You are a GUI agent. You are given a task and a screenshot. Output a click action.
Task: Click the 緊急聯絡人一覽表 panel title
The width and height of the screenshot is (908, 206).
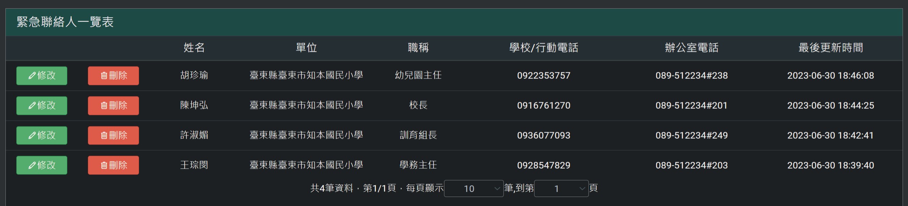click(65, 22)
